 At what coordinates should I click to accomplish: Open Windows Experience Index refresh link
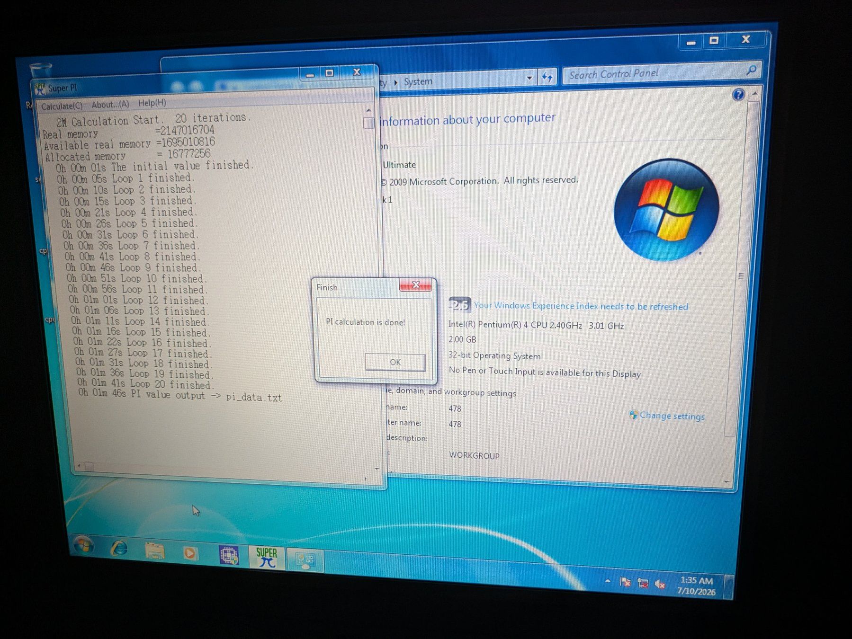[581, 306]
